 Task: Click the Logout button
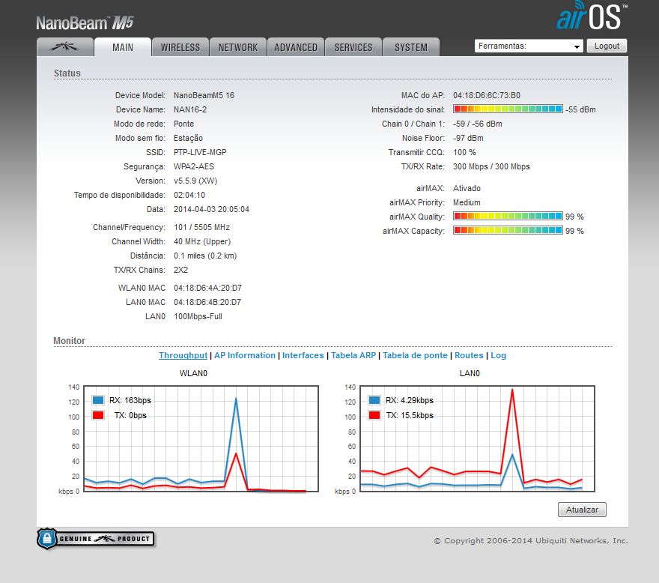click(x=607, y=46)
